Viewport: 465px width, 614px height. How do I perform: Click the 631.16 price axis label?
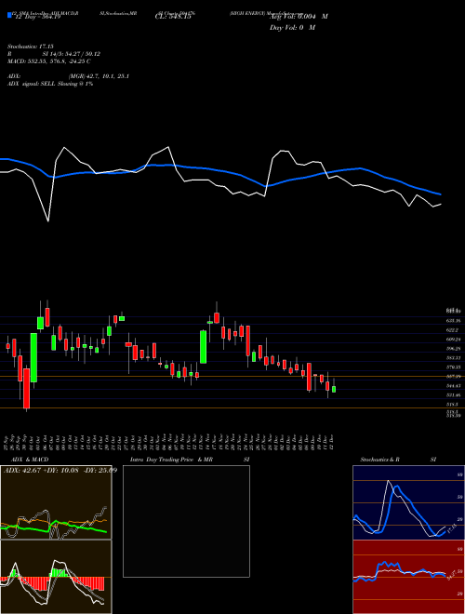pyautogui.click(x=453, y=321)
